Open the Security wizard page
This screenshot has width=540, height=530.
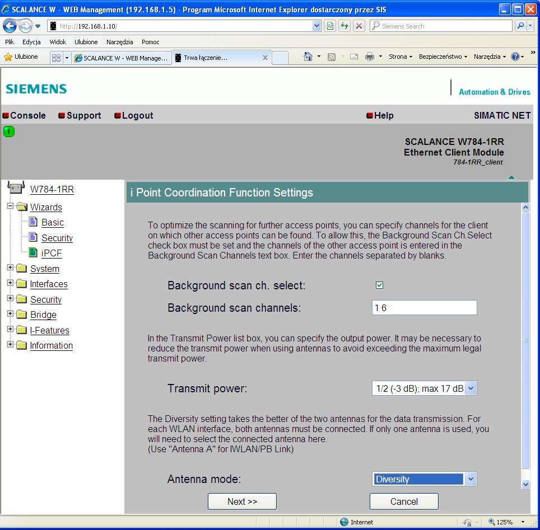[57, 238]
